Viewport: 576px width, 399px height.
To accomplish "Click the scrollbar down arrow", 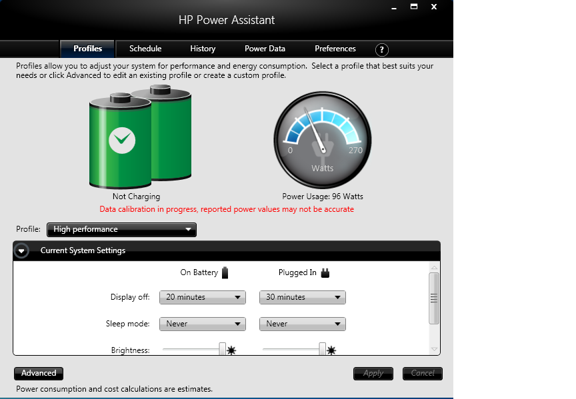I will coord(434,350).
